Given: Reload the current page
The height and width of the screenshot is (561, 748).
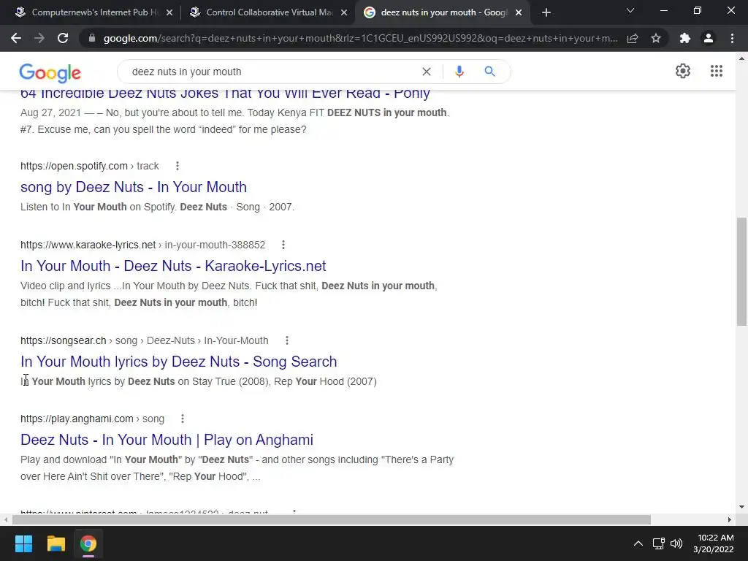Looking at the screenshot, I should (x=63, y=38).
